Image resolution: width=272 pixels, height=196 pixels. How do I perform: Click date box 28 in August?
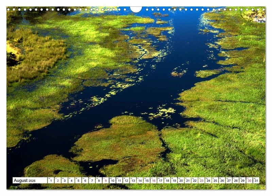click(x=236, y=181)
